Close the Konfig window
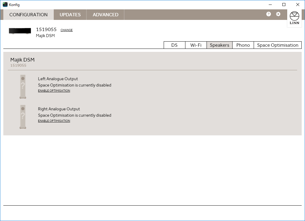This screenshot has height=221, width=305. (298, 5)
